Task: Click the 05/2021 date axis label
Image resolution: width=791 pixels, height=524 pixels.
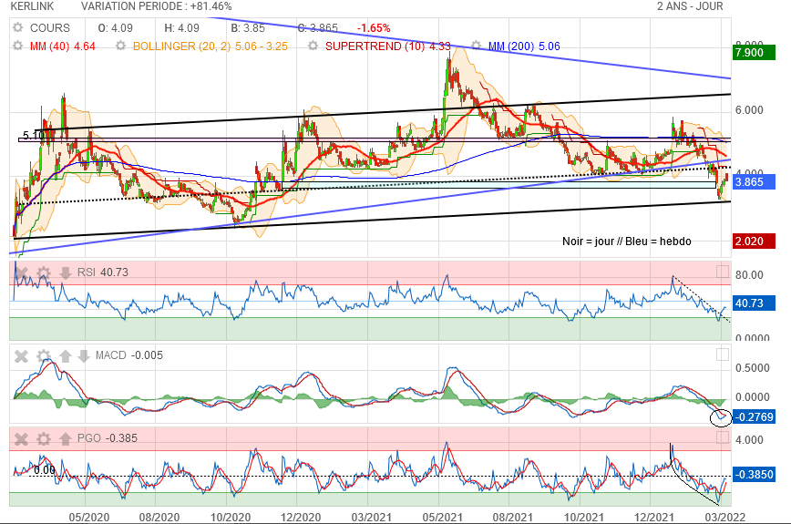Action: point(442,517)
